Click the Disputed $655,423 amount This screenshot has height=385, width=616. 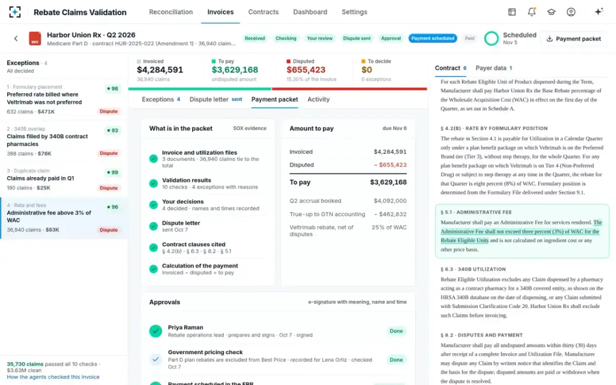[306, 70]
